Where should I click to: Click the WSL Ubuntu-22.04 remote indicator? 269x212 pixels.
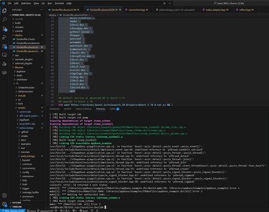click(13, 210)
